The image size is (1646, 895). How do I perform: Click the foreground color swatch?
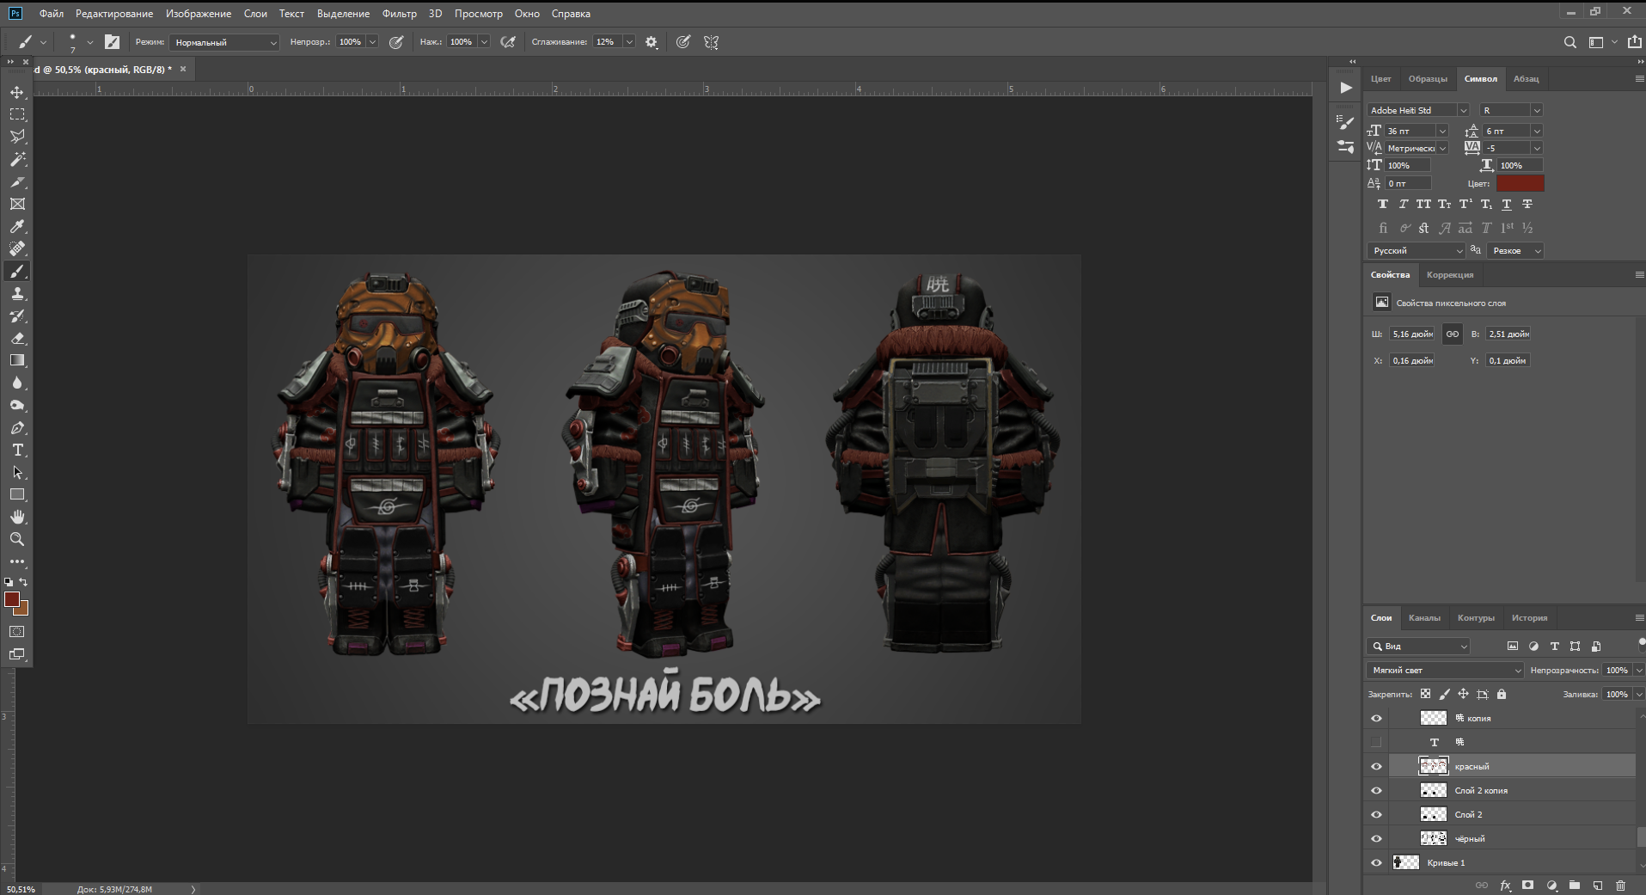[12, 599]
